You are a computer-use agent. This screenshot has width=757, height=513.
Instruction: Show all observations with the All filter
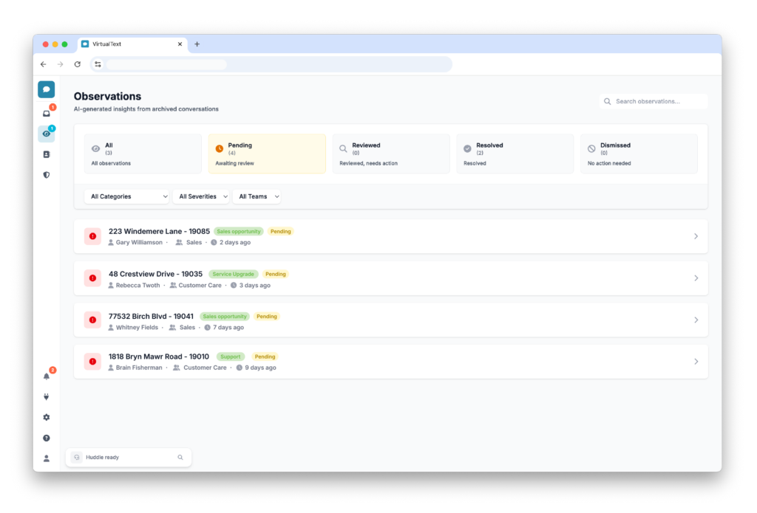pos(143,154)
